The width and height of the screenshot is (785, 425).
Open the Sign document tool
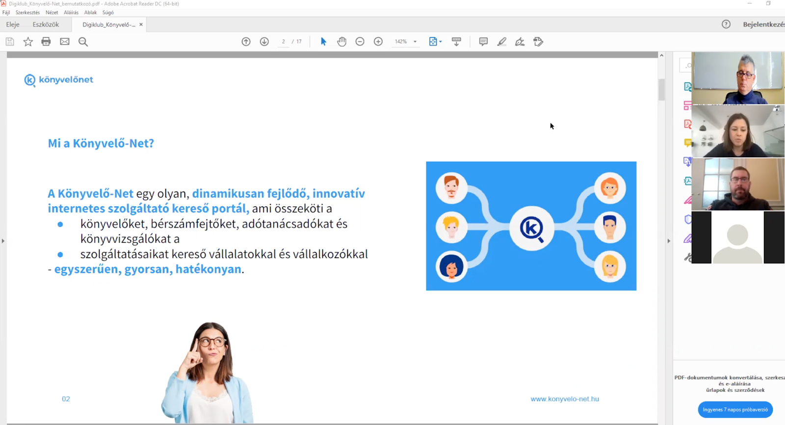(x=520, y=42)
